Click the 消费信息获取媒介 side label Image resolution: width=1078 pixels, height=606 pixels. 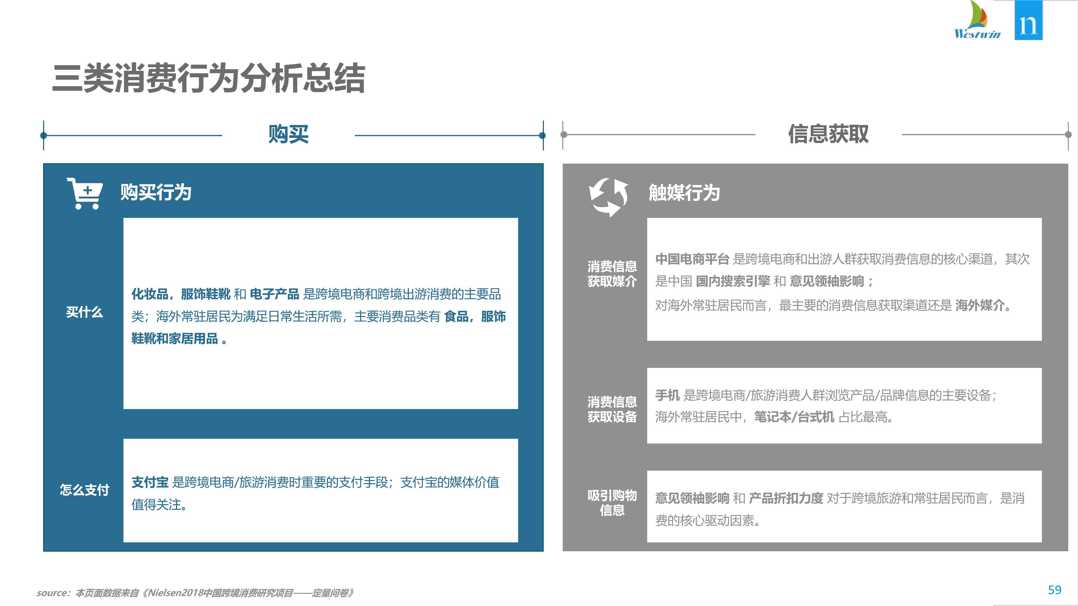click(x=612, y=274)
